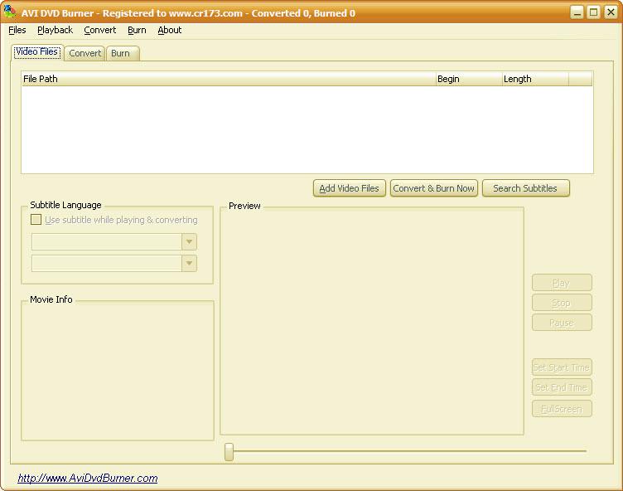Viewport: 623px width, 491px height.
Task: Click the preview seek slider thumb
Action: [x=229, y=452]
